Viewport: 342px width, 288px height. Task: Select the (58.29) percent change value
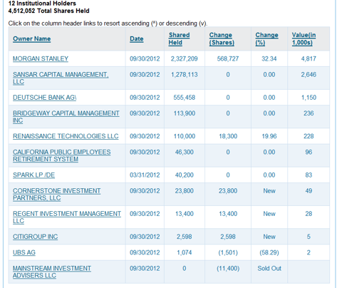[x=269, y=252]
